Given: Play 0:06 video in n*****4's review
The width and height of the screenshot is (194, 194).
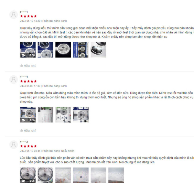Looking at the screenshot, I should (x=28, y=115).
